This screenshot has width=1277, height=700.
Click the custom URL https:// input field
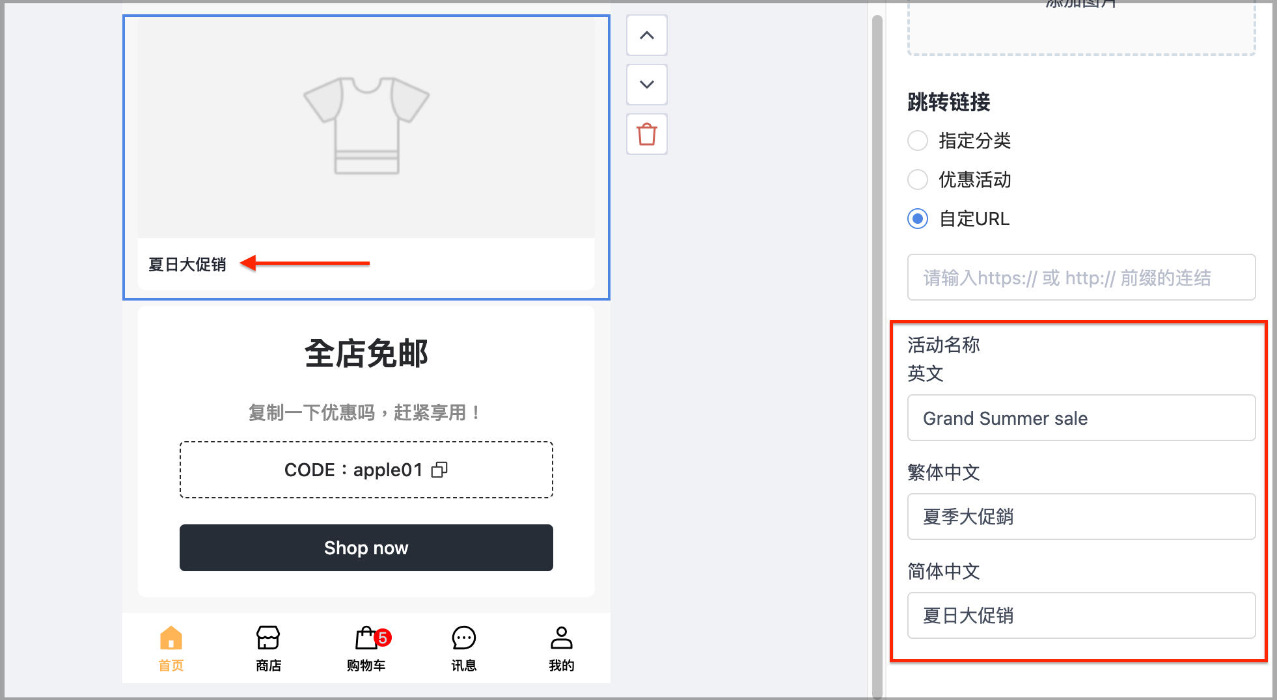1081,277
